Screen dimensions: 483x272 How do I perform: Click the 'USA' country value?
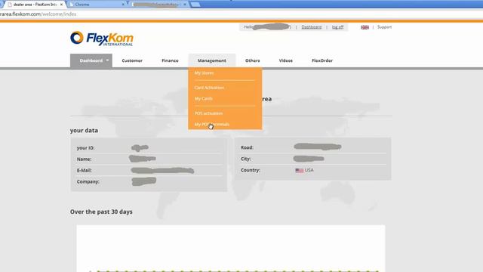click(309, 170)
